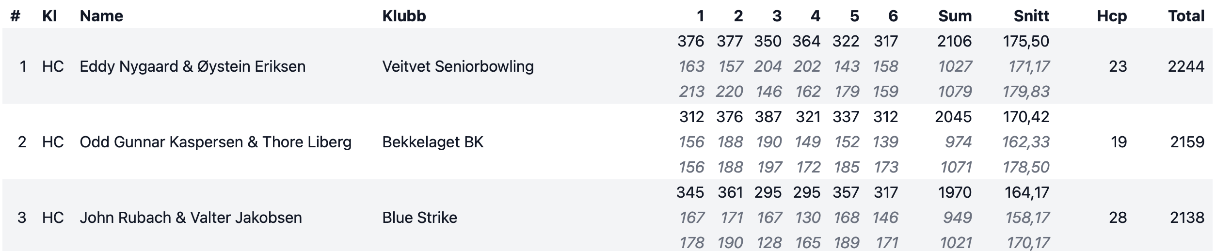Click the sum value 2106
The width and height of the screenshot is (1216, 251).
pyautogui.click(x=954, y=41)
